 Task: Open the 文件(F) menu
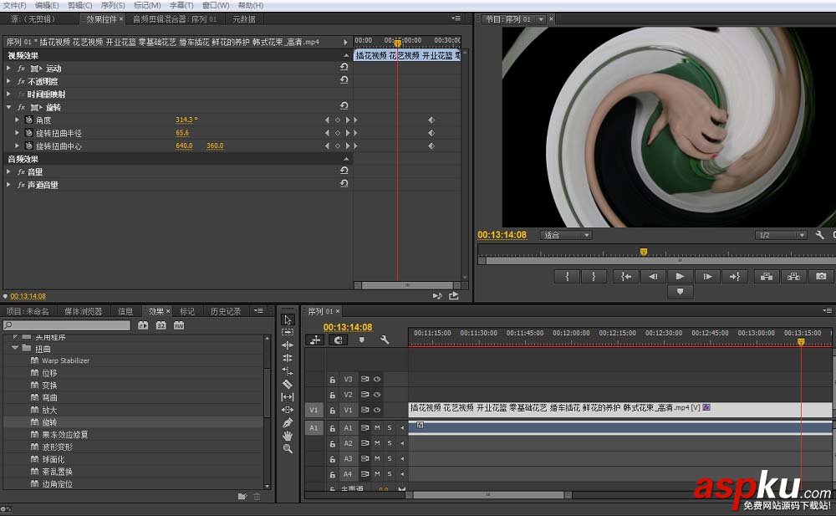pos(14,5)
